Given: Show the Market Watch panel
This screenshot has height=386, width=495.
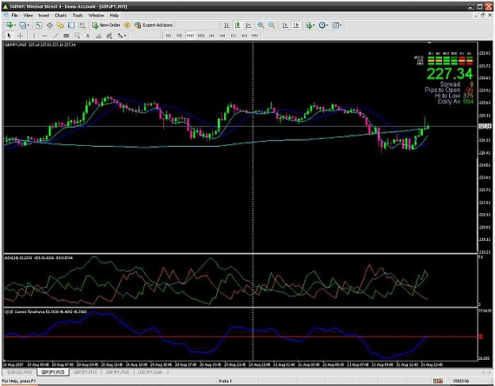Looking at the screenshot, I should pos(39,25).
